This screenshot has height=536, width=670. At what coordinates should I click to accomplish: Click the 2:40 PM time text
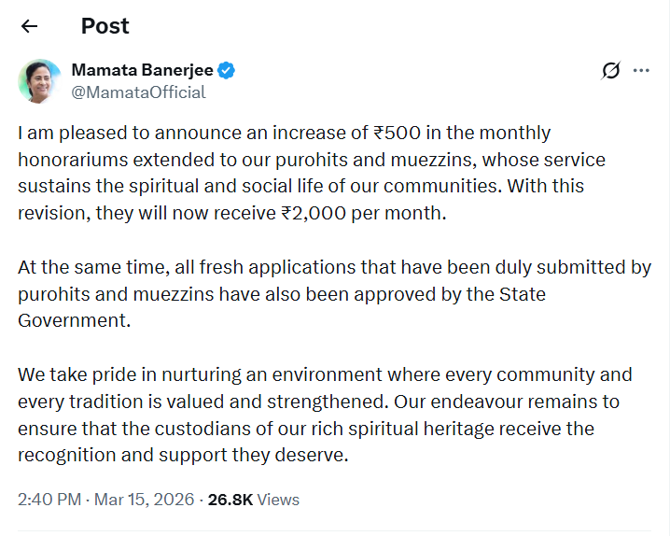click(x=49, y=500)
